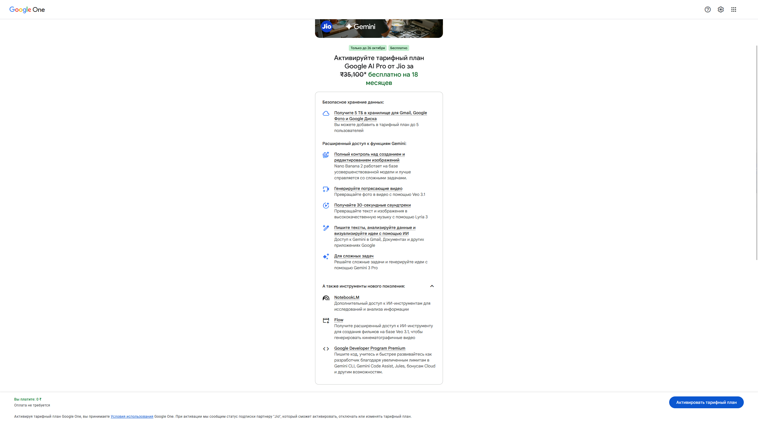Click the video generation icon
The width and height of the screenshot is (758, 426).
[326, 189]
